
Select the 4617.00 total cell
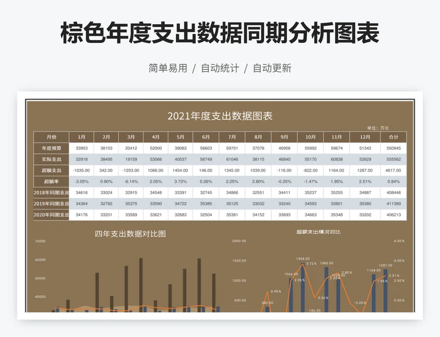[395, 170]
